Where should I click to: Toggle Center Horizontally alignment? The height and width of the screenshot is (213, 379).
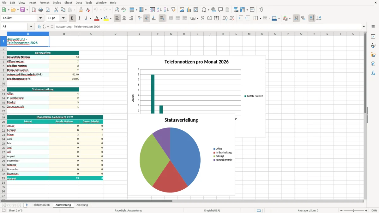[124, 18]
